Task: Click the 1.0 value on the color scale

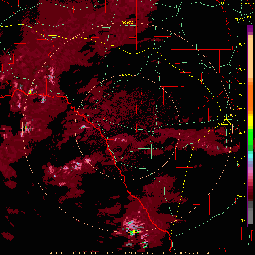Action: pos(242,170)
